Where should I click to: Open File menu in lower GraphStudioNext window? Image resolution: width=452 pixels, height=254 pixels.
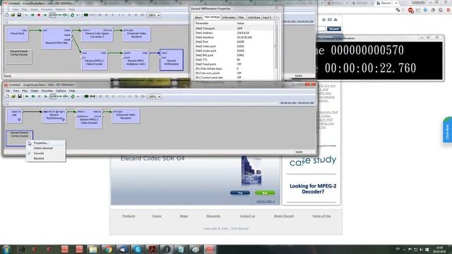click(8, 91)
